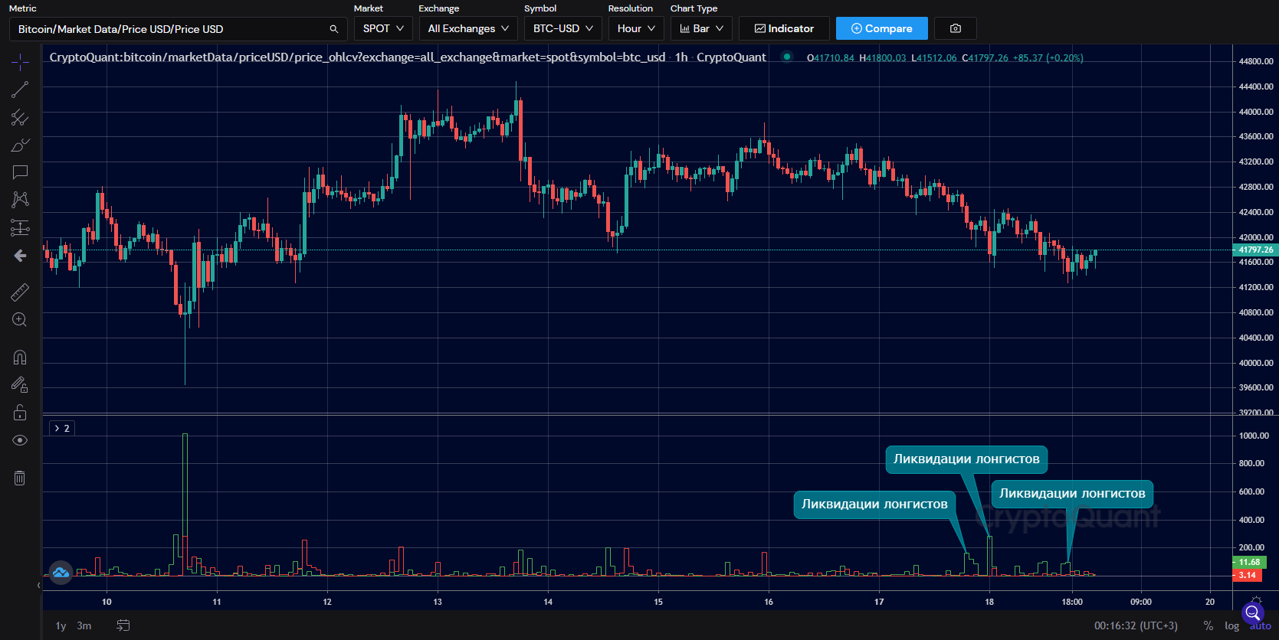The height and width of the screenshot is (640, 1279).
Task: Open the pitchfork tools group
Action: [20, 117]
